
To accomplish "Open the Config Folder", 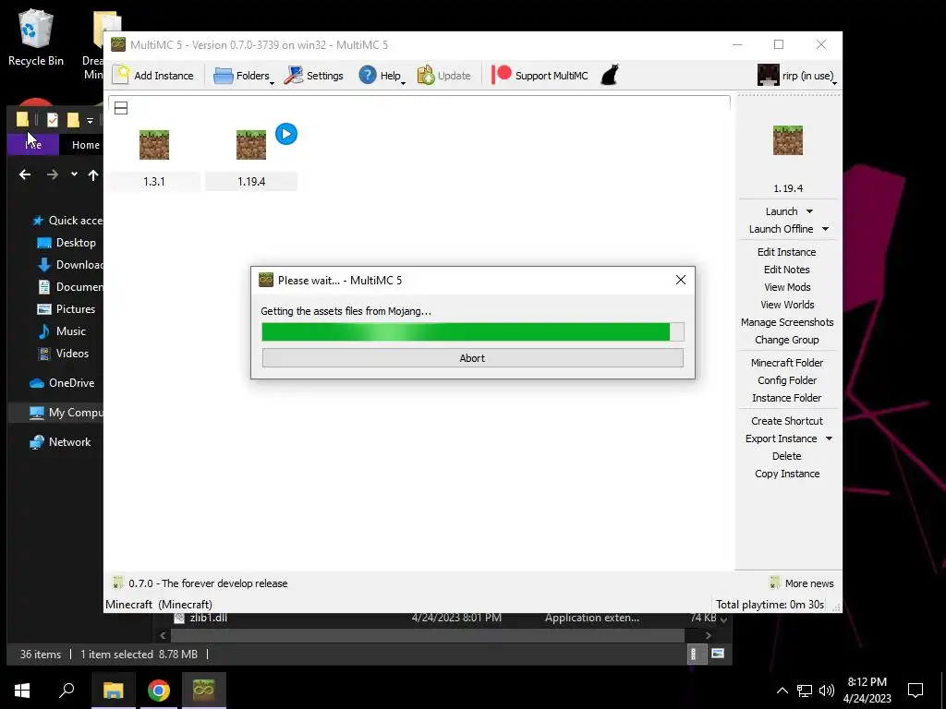I will [787, 379].
